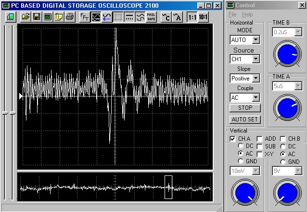
Task: Check the ADD checkbox
Action: coord(259,139)
